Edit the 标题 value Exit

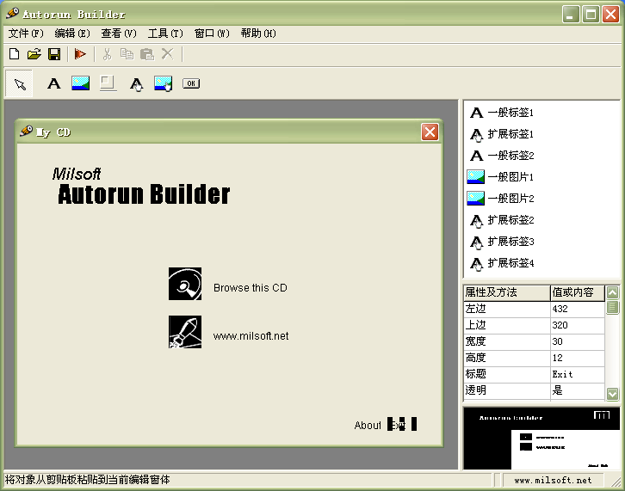coord(577,374)
